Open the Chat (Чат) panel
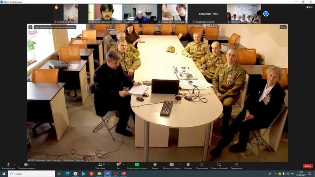Image resolution: width=315 pixels, height=177 pixels. (118, 166)
